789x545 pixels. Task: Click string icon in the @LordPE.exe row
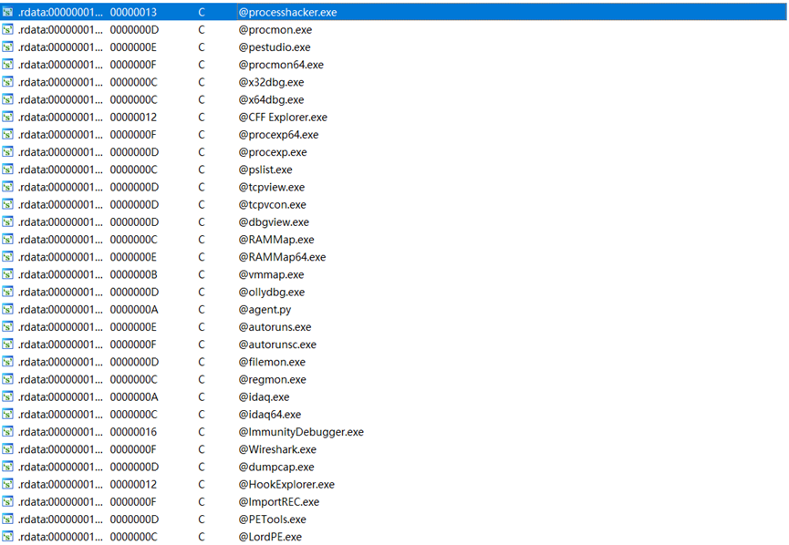(7, 537)
